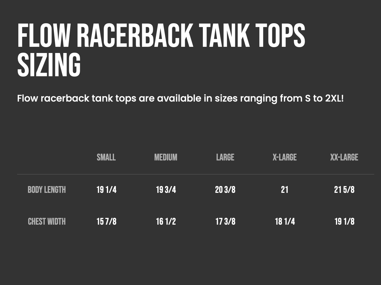The width and height of the screenshot is (381, 285).
Task: Click the Chest Width row label
Action: pyautogui.click(x=47, y=222)
